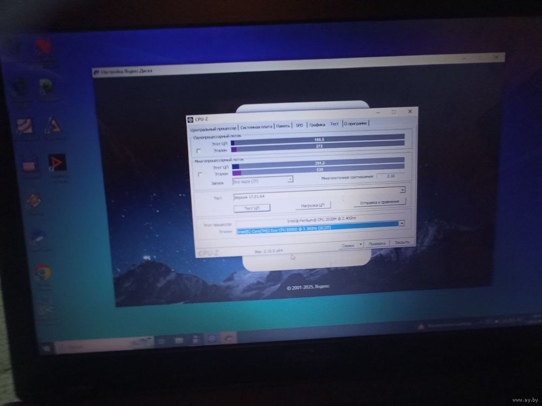Select the SPD tab
Viewport: 542px width, 406px height.
[300, 125]
